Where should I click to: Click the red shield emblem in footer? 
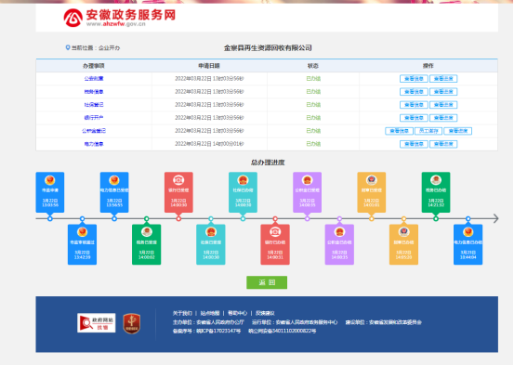(132, 324)
